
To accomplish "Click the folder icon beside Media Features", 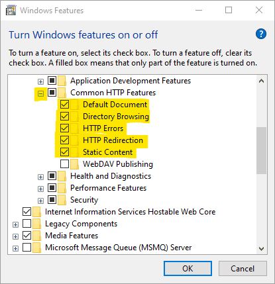I will click(36, 236).
